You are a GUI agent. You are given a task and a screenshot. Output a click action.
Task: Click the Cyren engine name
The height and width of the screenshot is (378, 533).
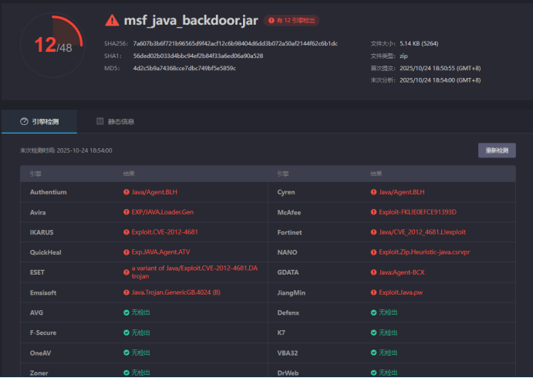(286, 192)
